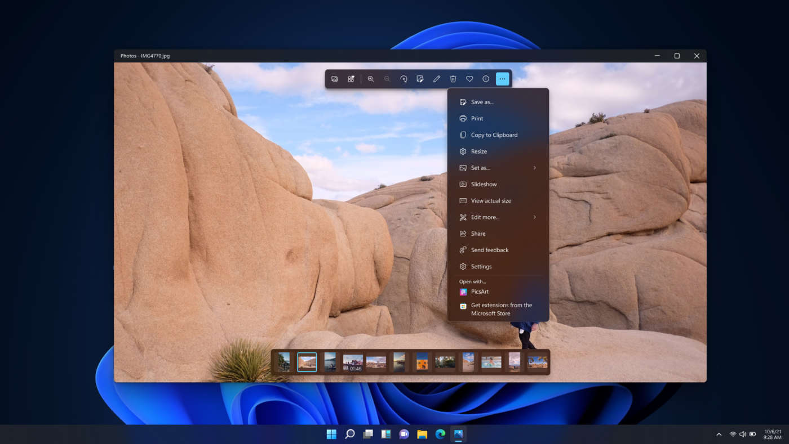Viewport: 789px width, 444px height.
Task: Edit the image with the pencil icon
Action: (436, 79)
